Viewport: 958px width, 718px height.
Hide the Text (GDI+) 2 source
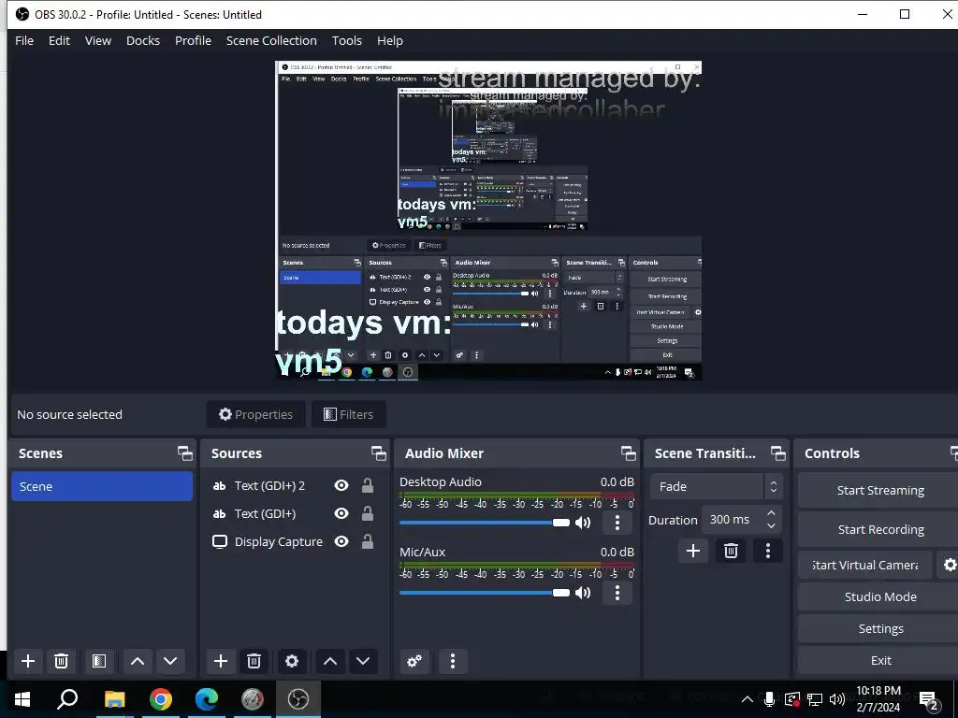click(x=341, y=485)
